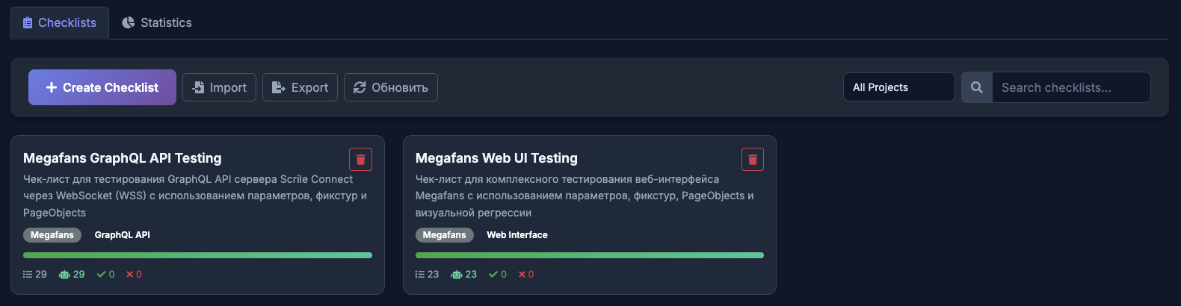Refresh the list with the Обновить button
The image size is (1181, 306).
point(390,87)
